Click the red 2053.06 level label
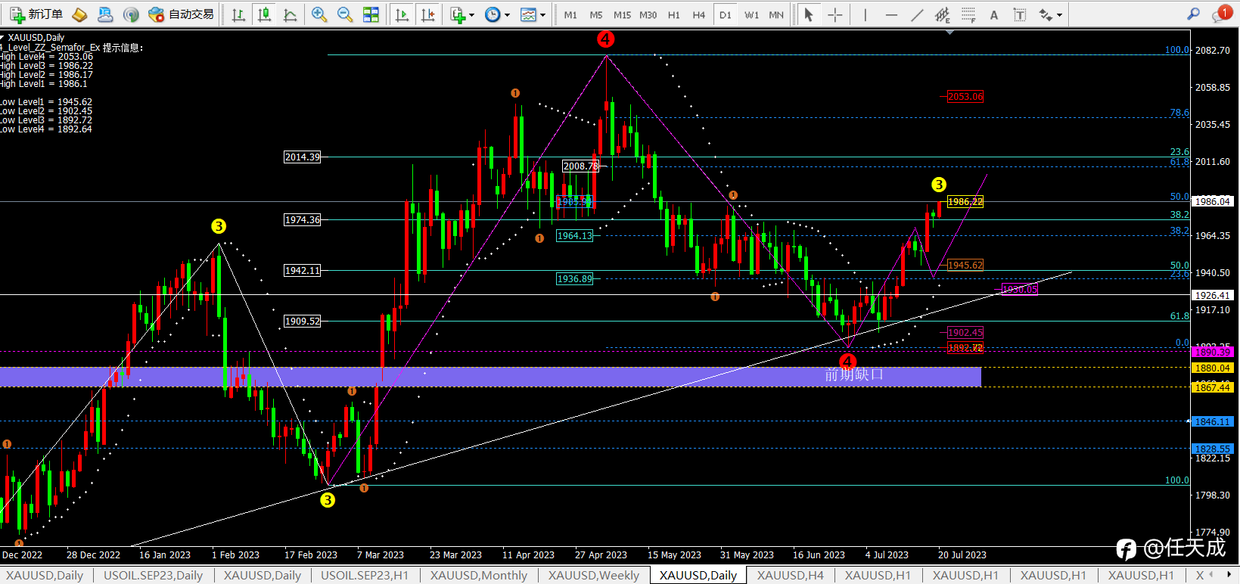 (x=965, y=97)
